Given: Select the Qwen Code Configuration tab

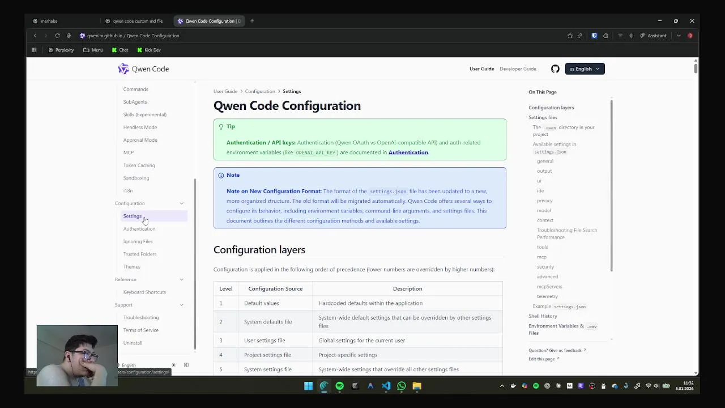Looking at the screenshot, I should [x=210, y=21].
